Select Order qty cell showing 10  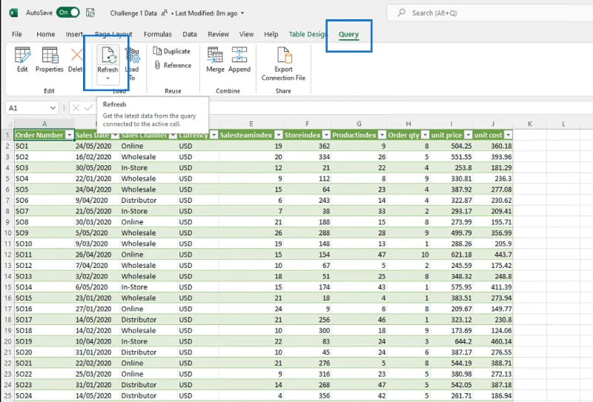coord(425,255)
